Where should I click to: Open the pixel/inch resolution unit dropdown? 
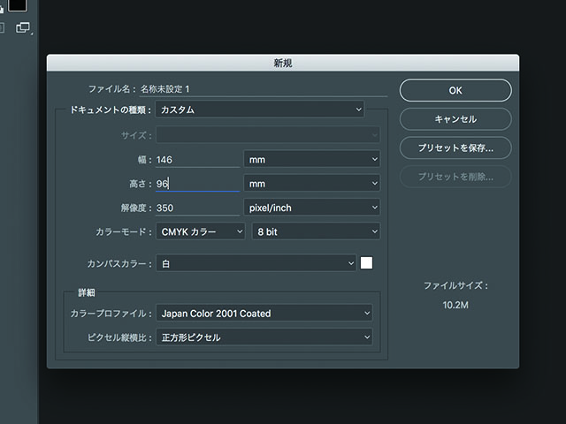click(312, 208)
